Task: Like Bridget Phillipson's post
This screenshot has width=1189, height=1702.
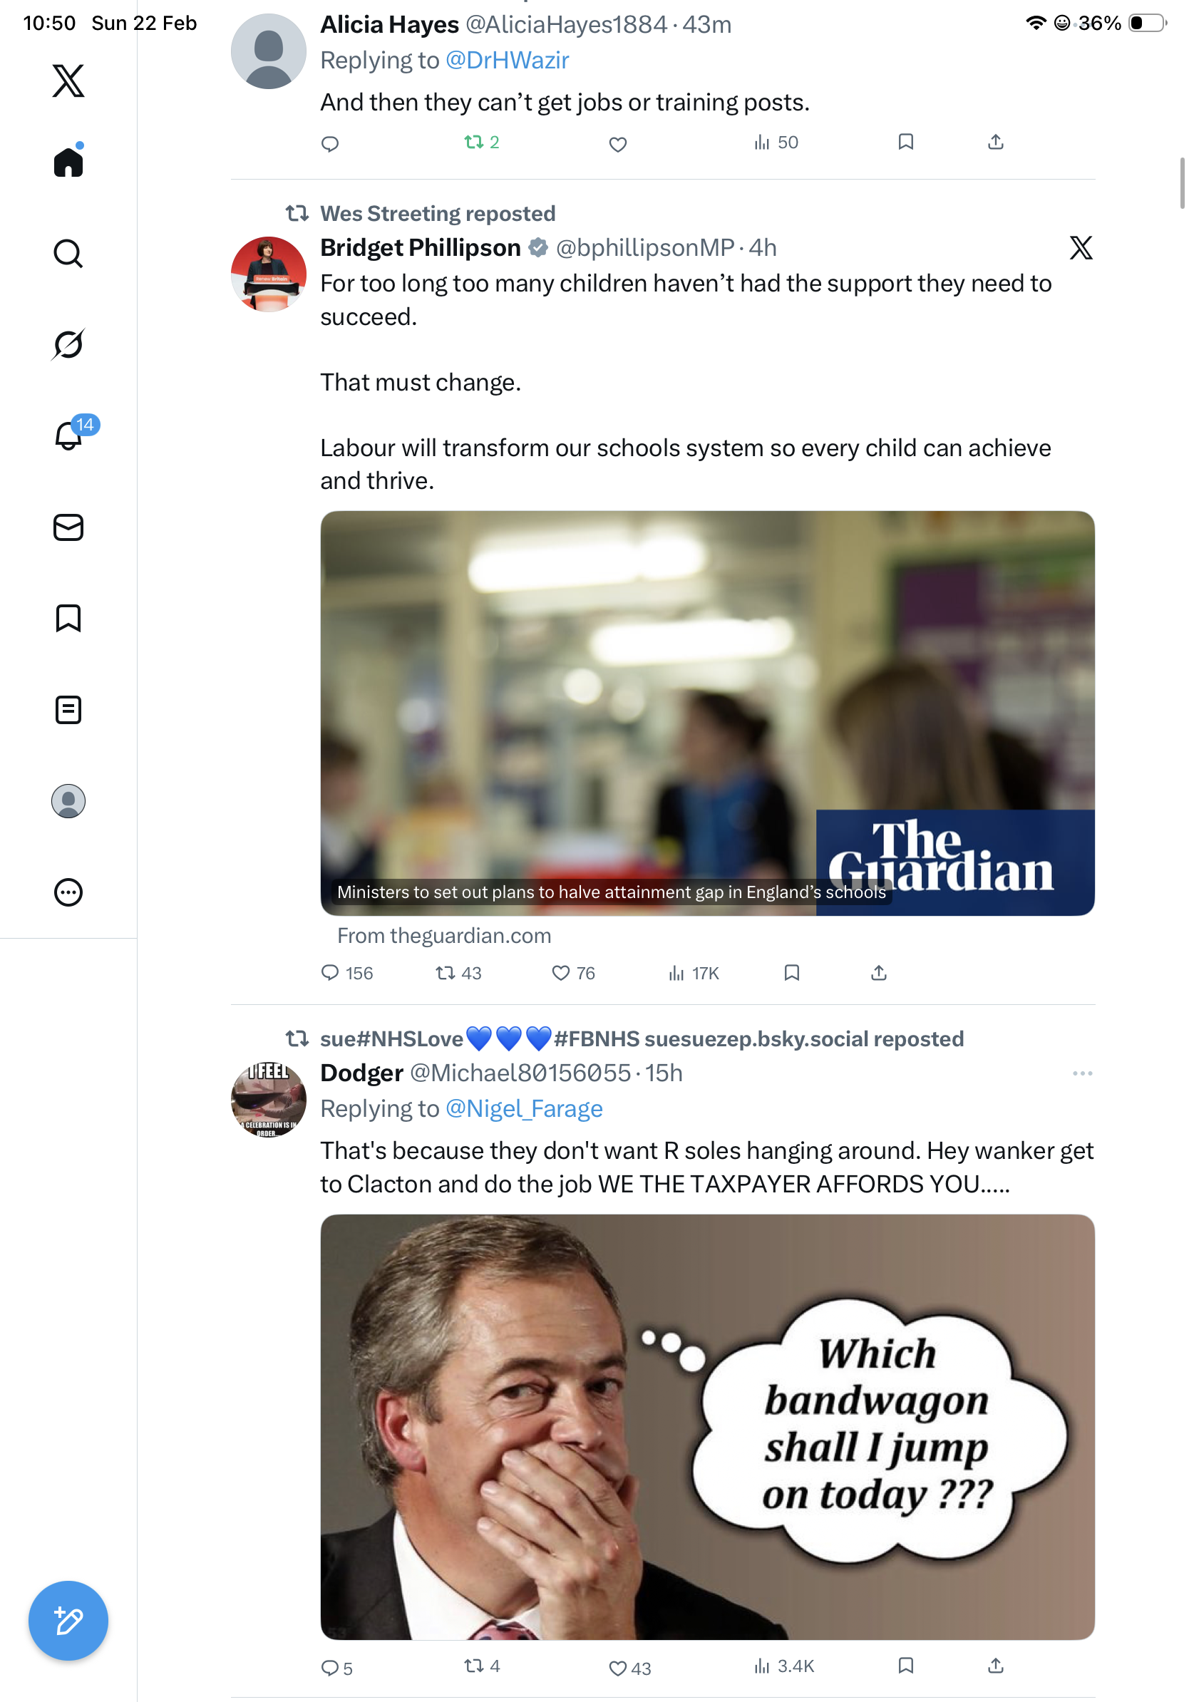Action: pyautogui.click(x=561, y=973)
